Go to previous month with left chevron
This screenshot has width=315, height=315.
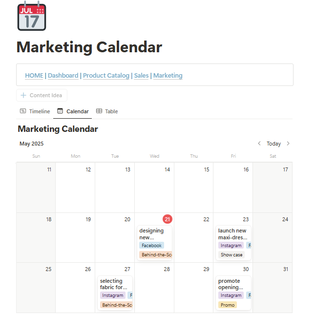click(x=259, y=144)
